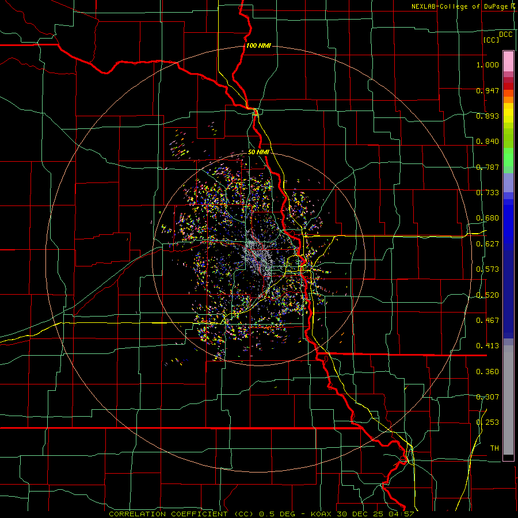Click the "KOAX" station identifier in the caption

click(x=322, y=514)
